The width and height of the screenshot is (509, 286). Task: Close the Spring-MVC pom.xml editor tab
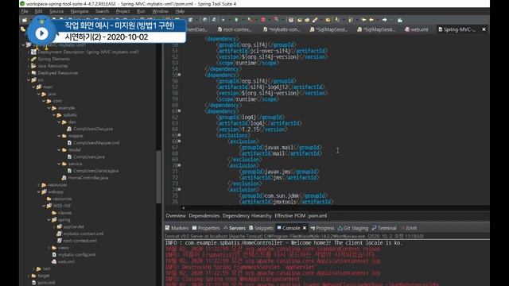pos(484,29)
